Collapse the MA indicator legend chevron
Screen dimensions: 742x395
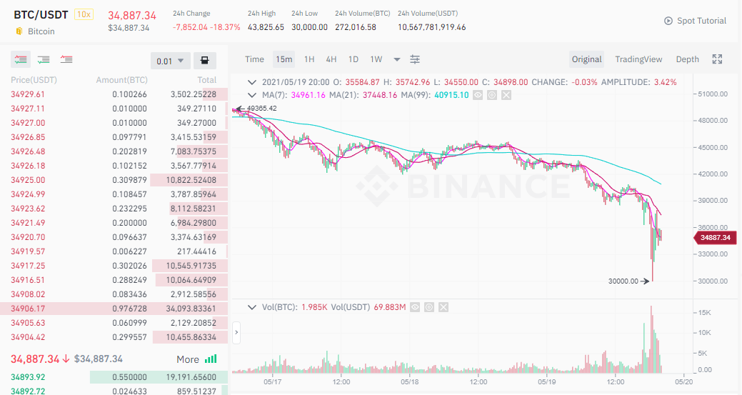click(252, 95)
